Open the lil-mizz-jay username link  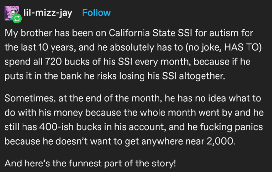tap(48, 13)
